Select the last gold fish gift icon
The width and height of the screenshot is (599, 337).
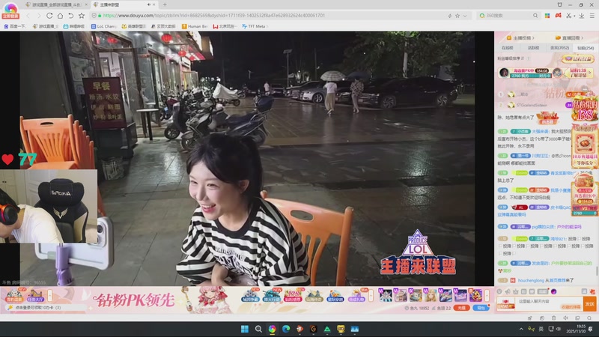pos(475,295)
